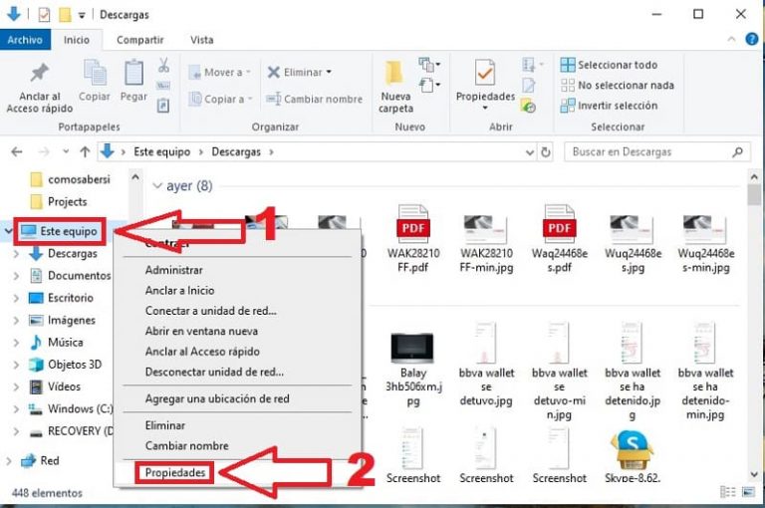Click the quick access new folder icon
Image resolution: width=765 pixels, height=508 pixels.
pos(65,15)
